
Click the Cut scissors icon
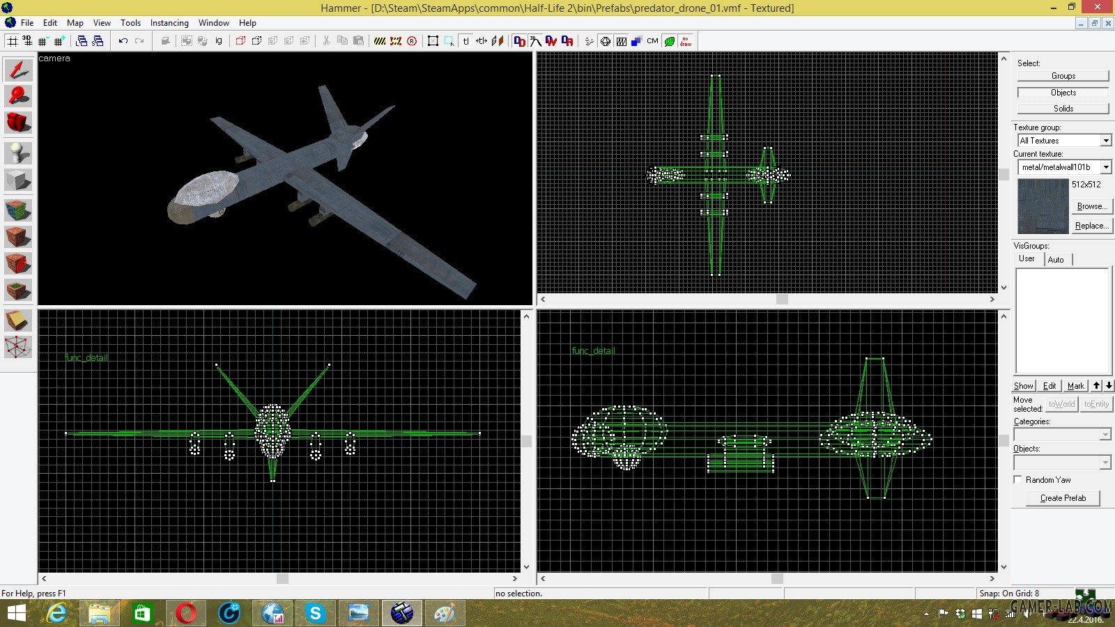tap(326, 41)
